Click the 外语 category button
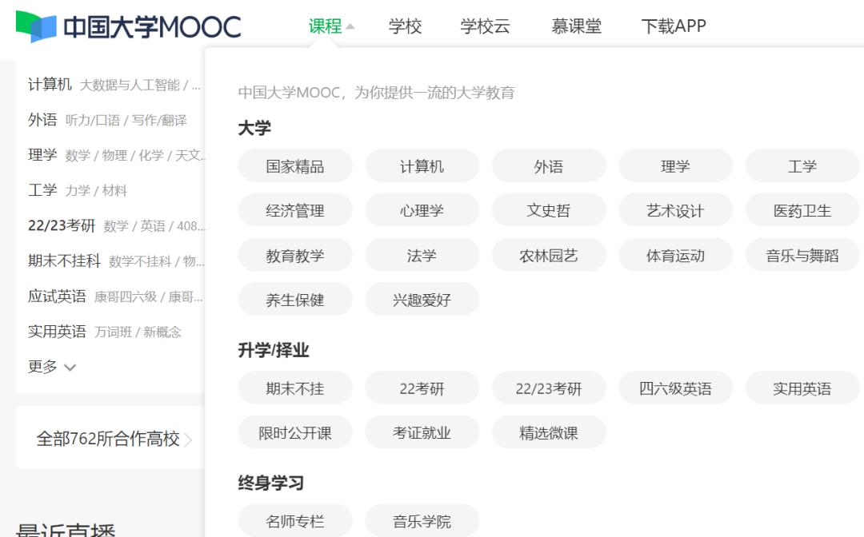Viewport: 864px width, 537px height. [x=549, y=165]
